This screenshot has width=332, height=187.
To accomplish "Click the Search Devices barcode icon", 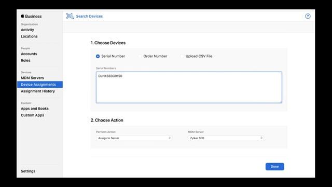I will pyautogui.click(x=70, y=16).
